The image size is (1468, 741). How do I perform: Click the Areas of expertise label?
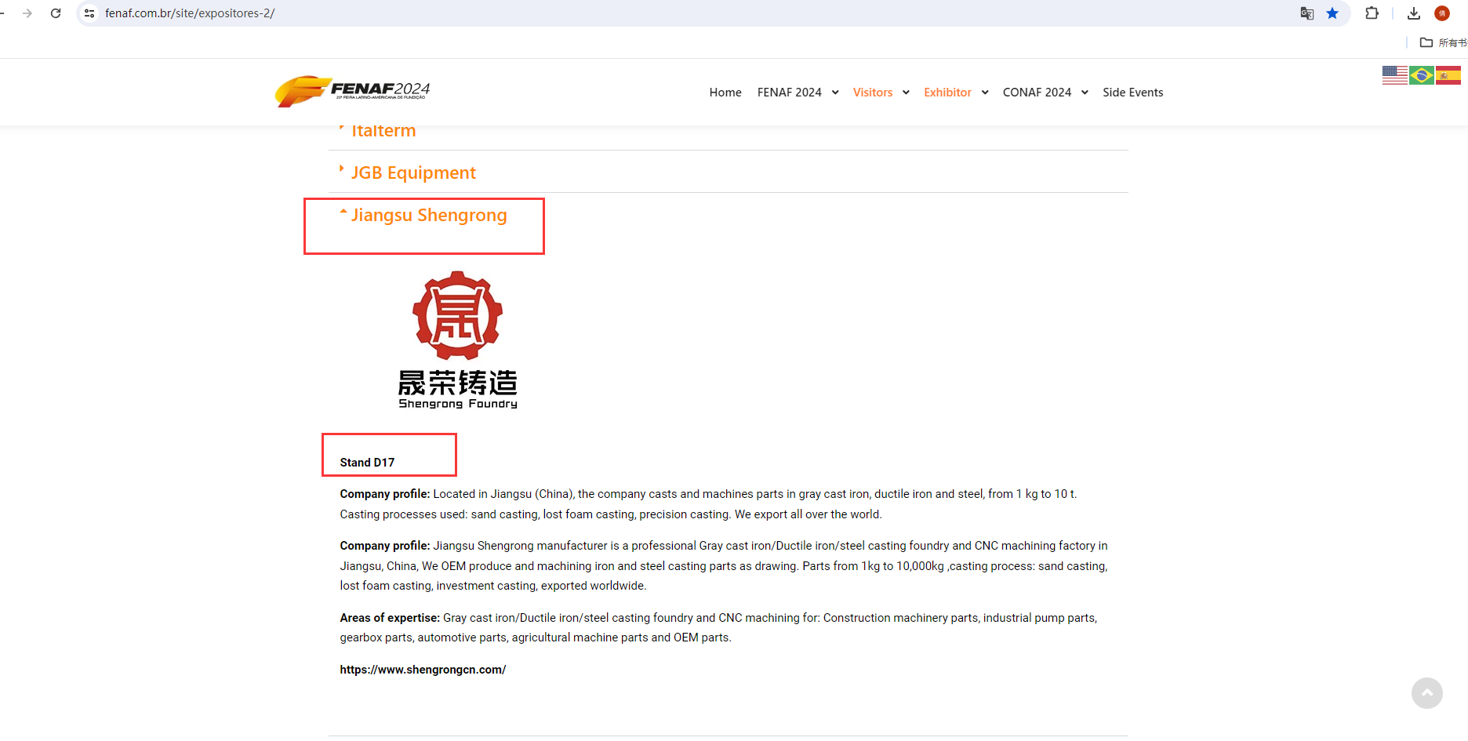(x=390, y=618)
